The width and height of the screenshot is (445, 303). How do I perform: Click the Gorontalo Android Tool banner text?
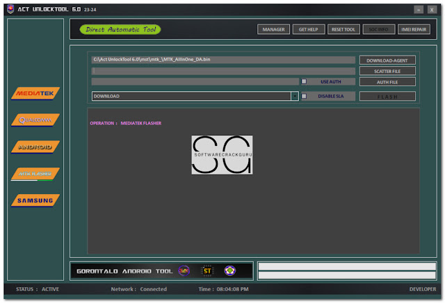(x=124, y=271)
